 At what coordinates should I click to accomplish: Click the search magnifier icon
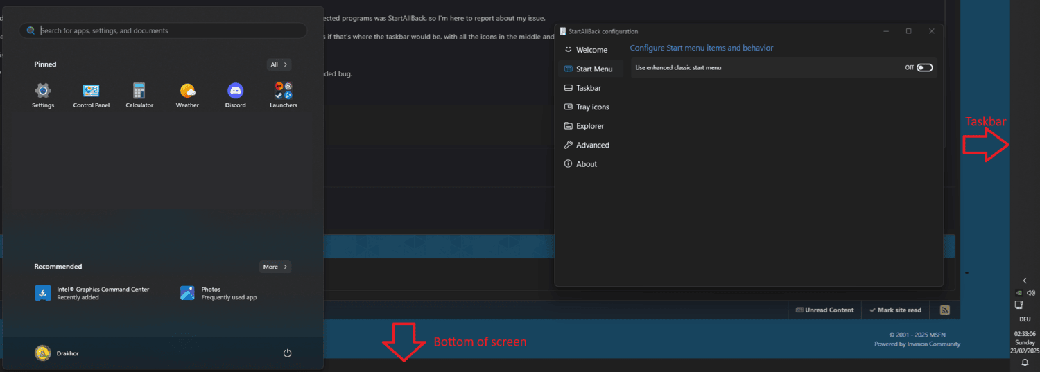click(31, 30)
